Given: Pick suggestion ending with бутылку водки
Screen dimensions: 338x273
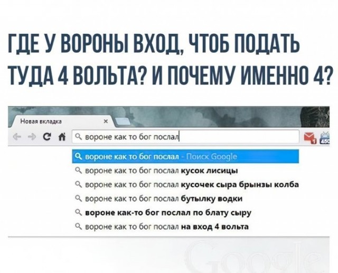Looking at the screenshot, I should click(185, 199).
